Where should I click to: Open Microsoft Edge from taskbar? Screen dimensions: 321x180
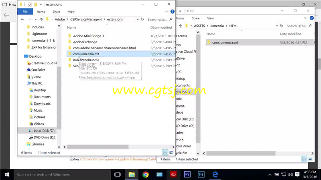coord(215,174)
